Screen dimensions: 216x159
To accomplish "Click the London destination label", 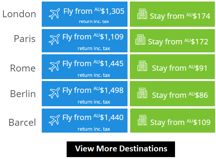I will pyautogui.click(x=19, y=14).
